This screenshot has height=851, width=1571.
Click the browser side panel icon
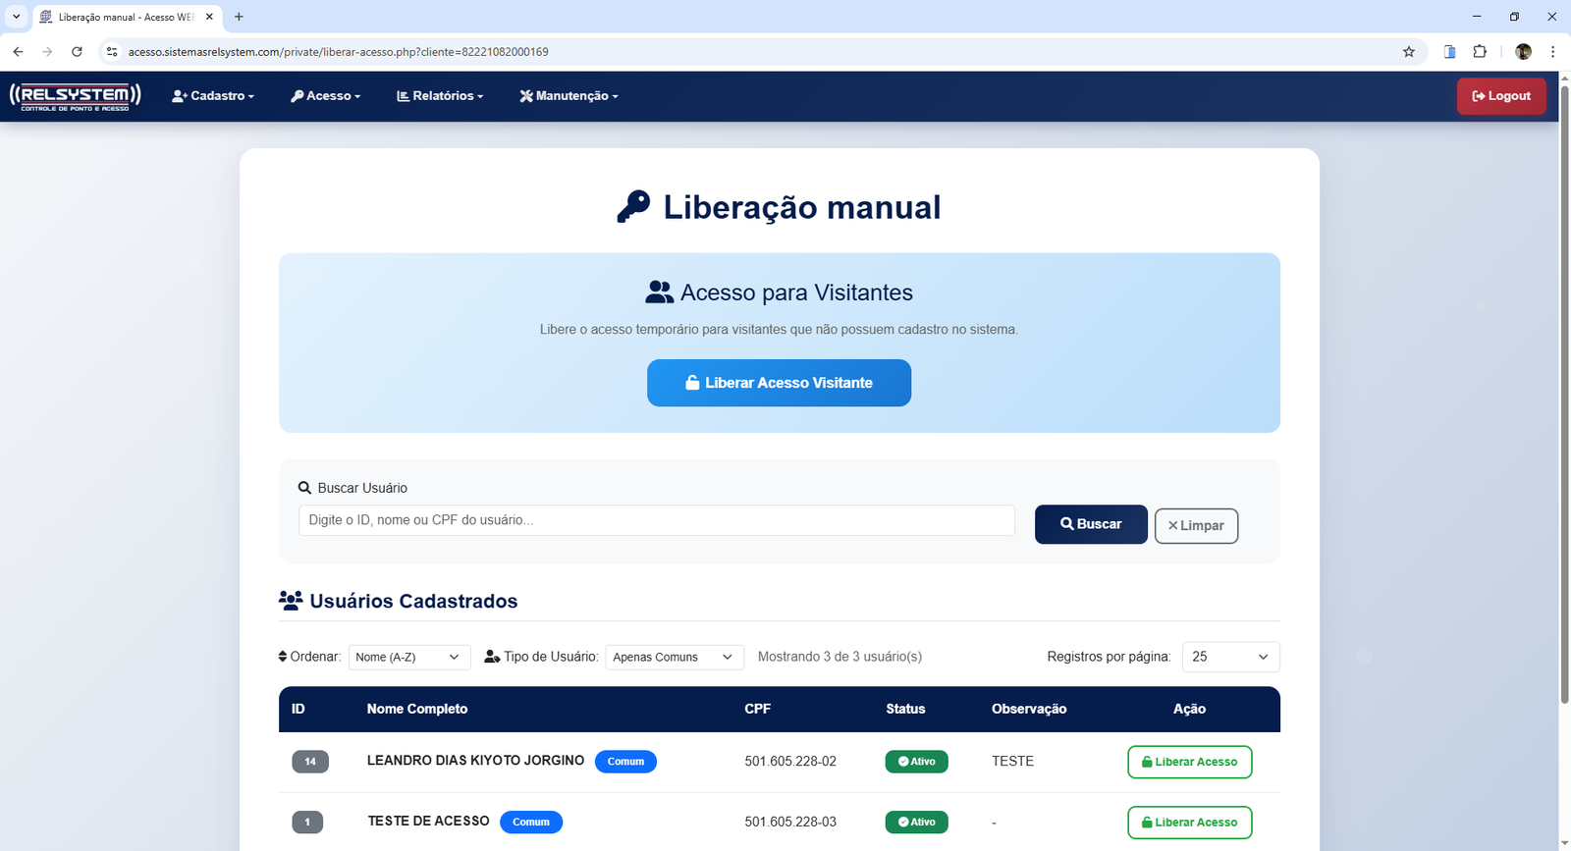pos(1449,52)
